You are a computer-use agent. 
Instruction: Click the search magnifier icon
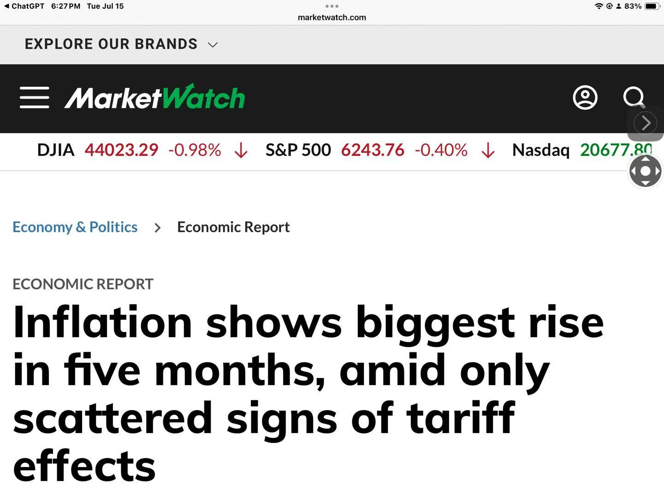[634, 97]
